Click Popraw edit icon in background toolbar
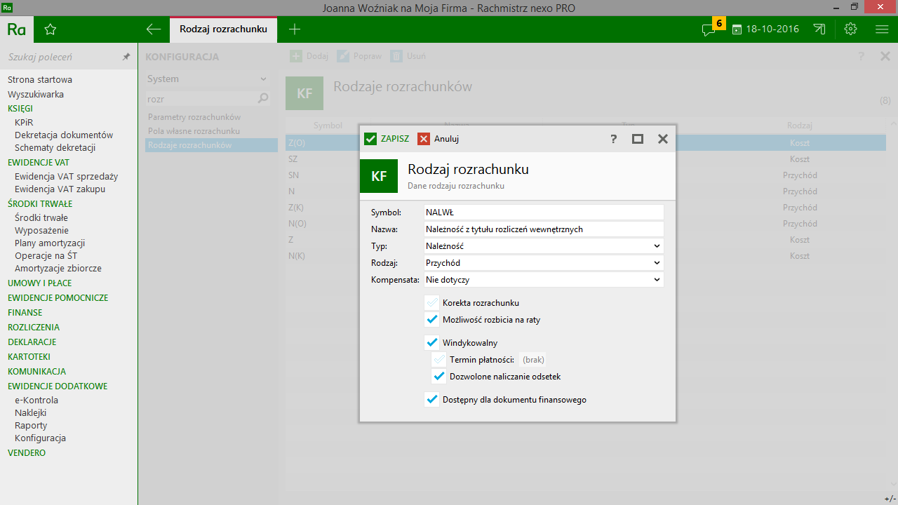This screenshot has height=505, width=898. [343, 56]
